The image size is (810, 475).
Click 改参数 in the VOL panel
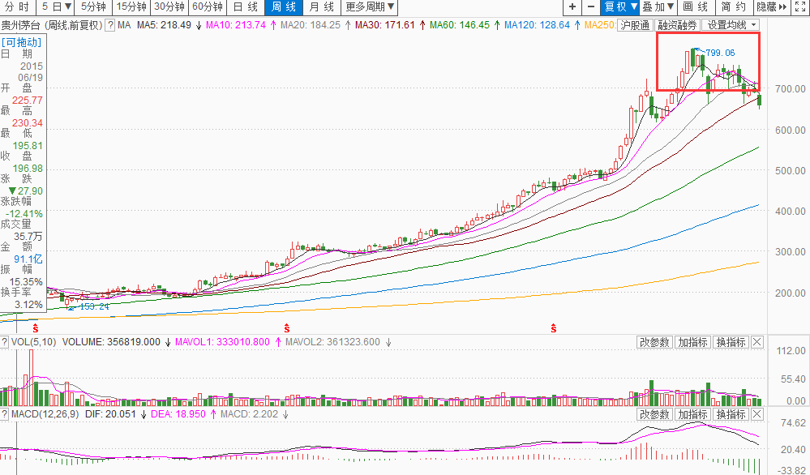click(654, 342)
